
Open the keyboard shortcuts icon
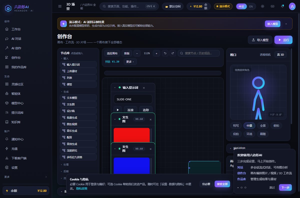272,6
